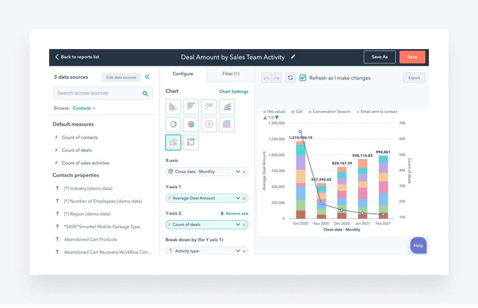Select Count of deals measure in sidebar
Image resolution: width=478 pixels, height=308 pixels.
(77, 150)
